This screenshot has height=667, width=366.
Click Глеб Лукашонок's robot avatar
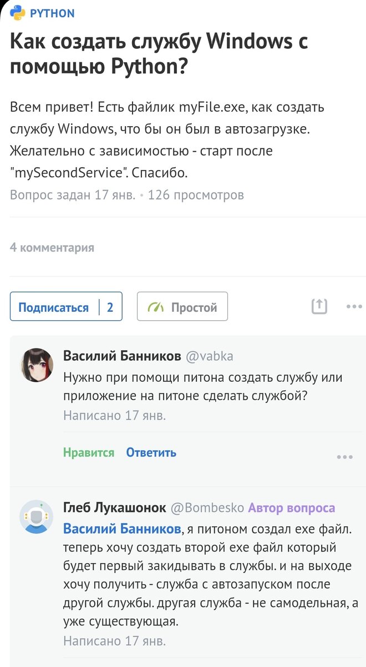(x=36, y=515)
